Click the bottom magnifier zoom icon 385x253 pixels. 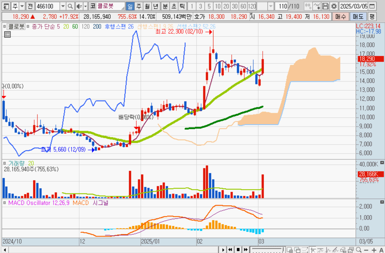point(358,249)
